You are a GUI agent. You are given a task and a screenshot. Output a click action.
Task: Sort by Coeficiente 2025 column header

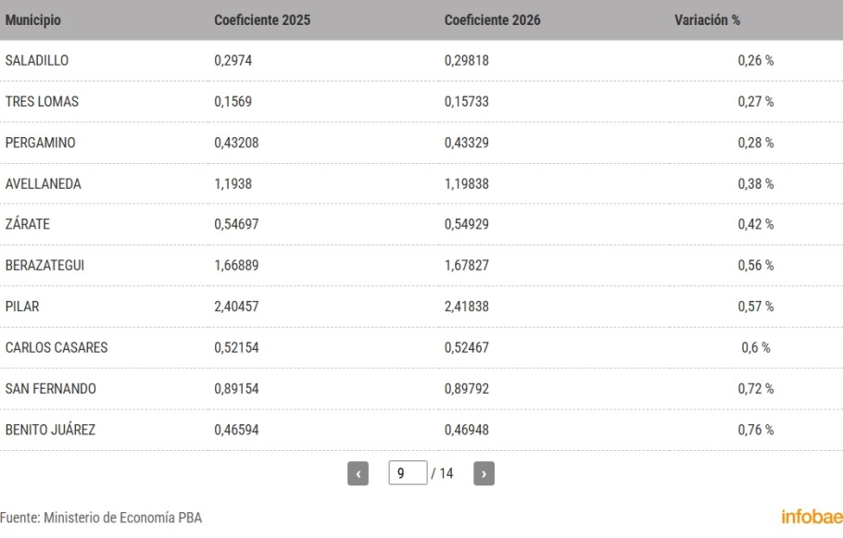pyautogui.click(x=262, y=19)
